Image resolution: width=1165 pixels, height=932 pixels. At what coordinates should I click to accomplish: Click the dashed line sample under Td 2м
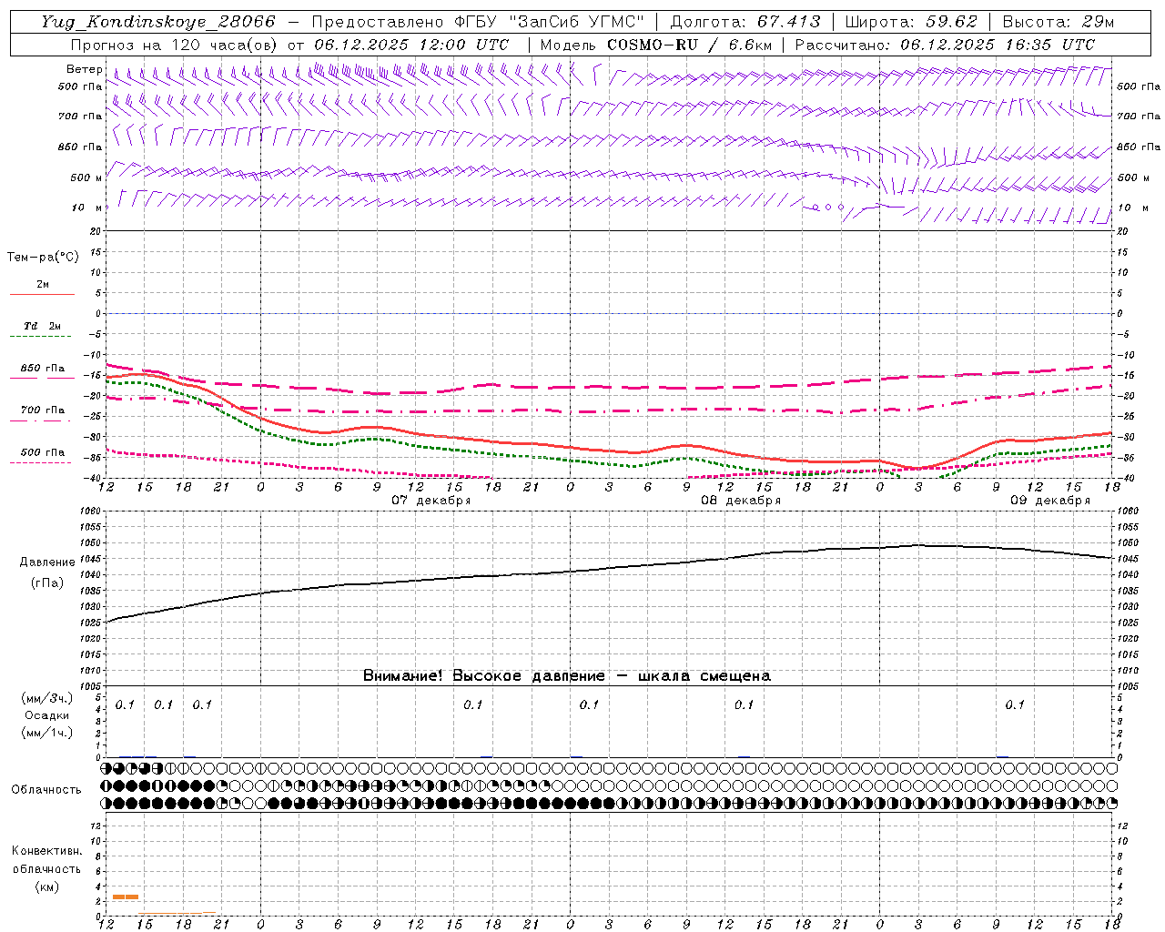pyautogui.click(x=40, y=336)
